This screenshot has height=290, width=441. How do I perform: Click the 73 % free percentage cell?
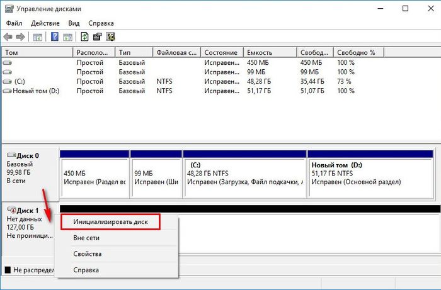[344, 81]
